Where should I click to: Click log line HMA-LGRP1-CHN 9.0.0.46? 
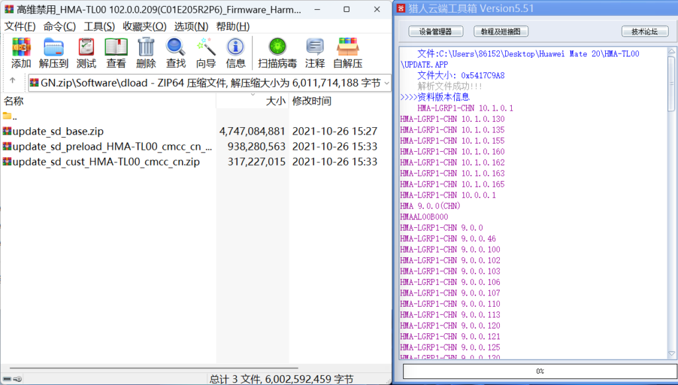point(448,239)
